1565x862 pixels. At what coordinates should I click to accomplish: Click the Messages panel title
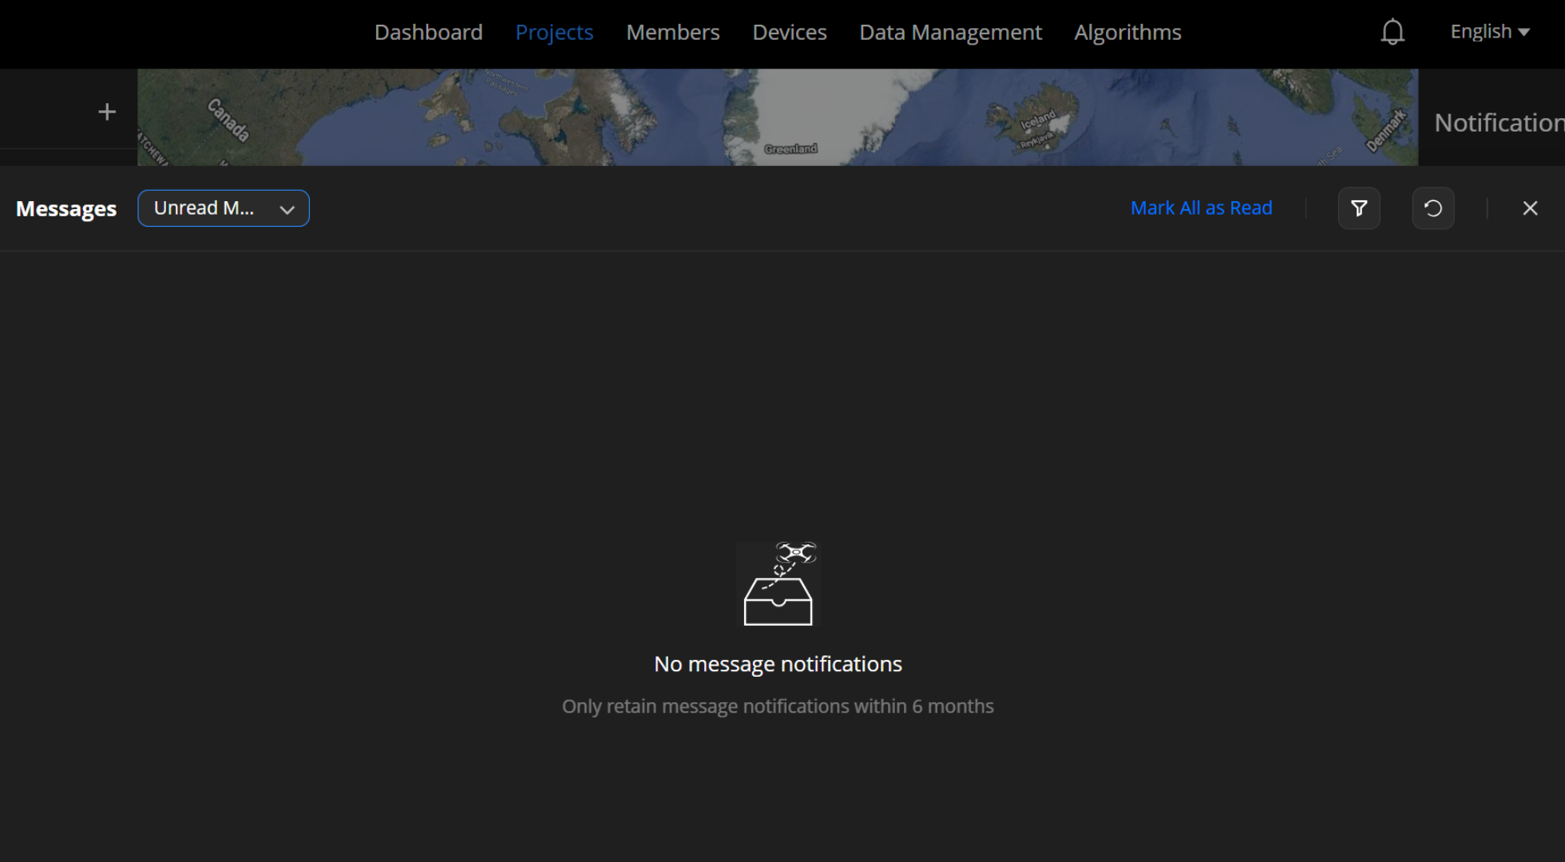66,209
